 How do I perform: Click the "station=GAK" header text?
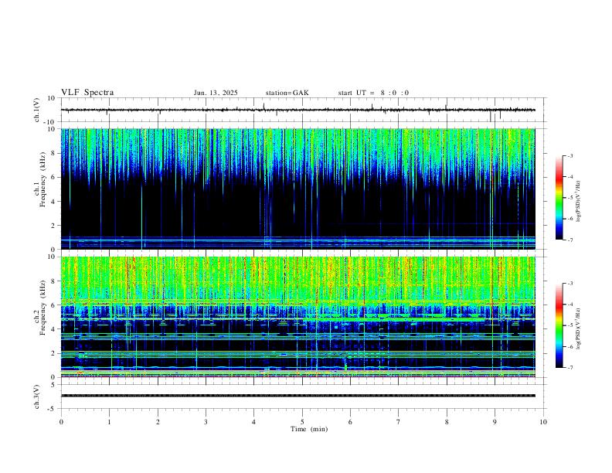pos(287,93)
